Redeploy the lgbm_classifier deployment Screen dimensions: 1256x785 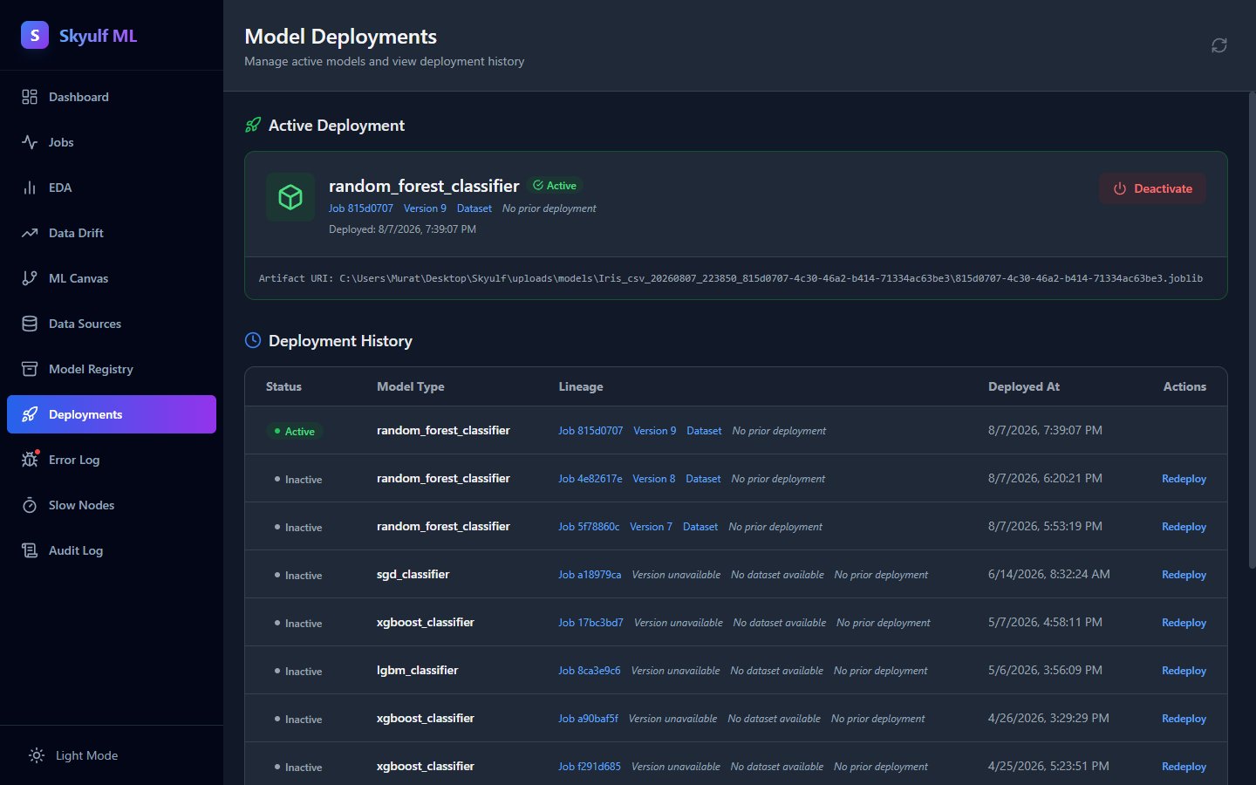pyautogui.click(x=1184, y=671)
